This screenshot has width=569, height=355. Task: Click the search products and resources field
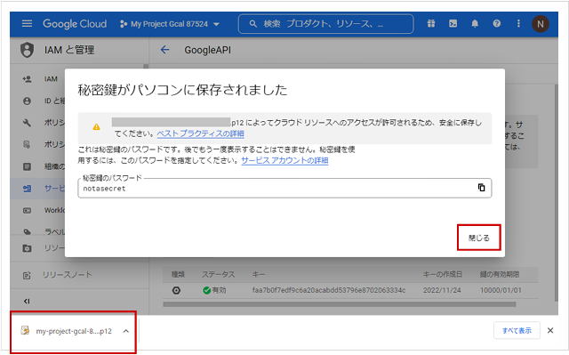(325, 24)
